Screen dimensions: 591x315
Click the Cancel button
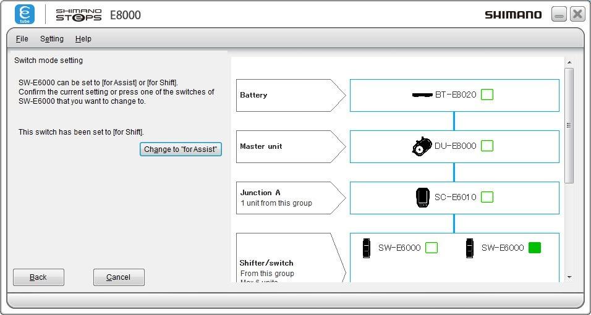[x=119, y=277]
